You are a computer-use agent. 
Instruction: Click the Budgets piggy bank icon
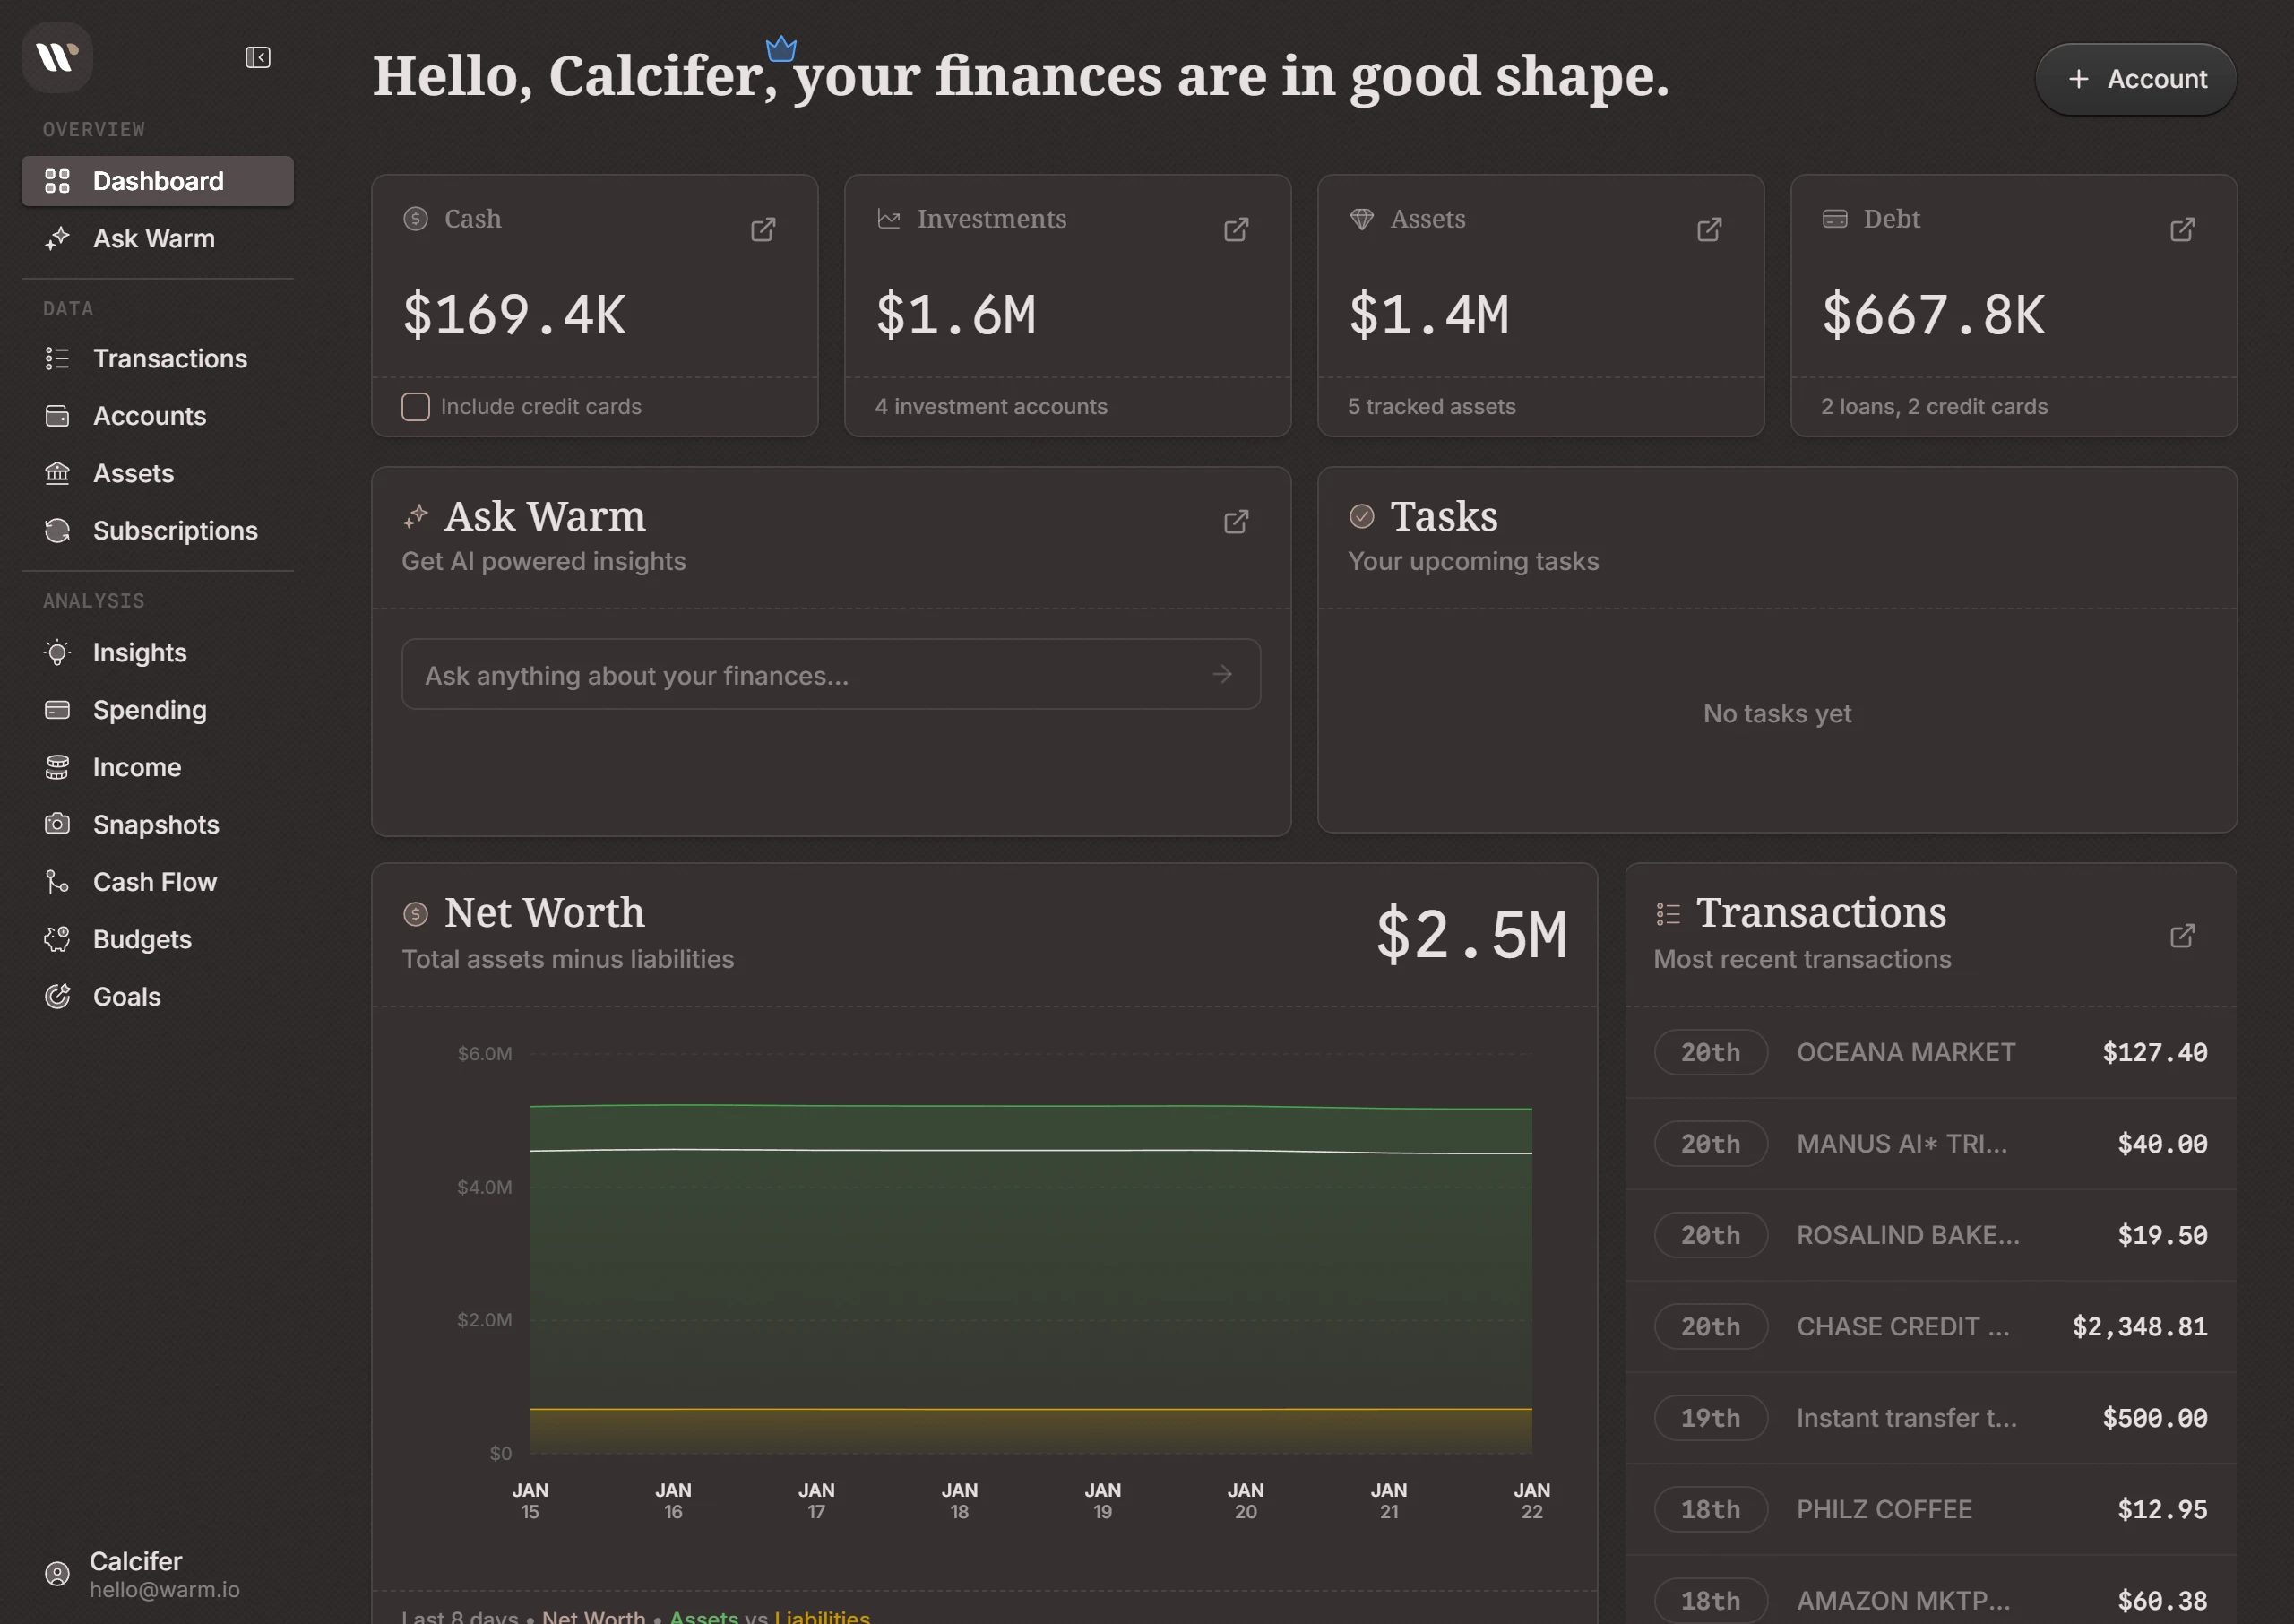[57, 939]
